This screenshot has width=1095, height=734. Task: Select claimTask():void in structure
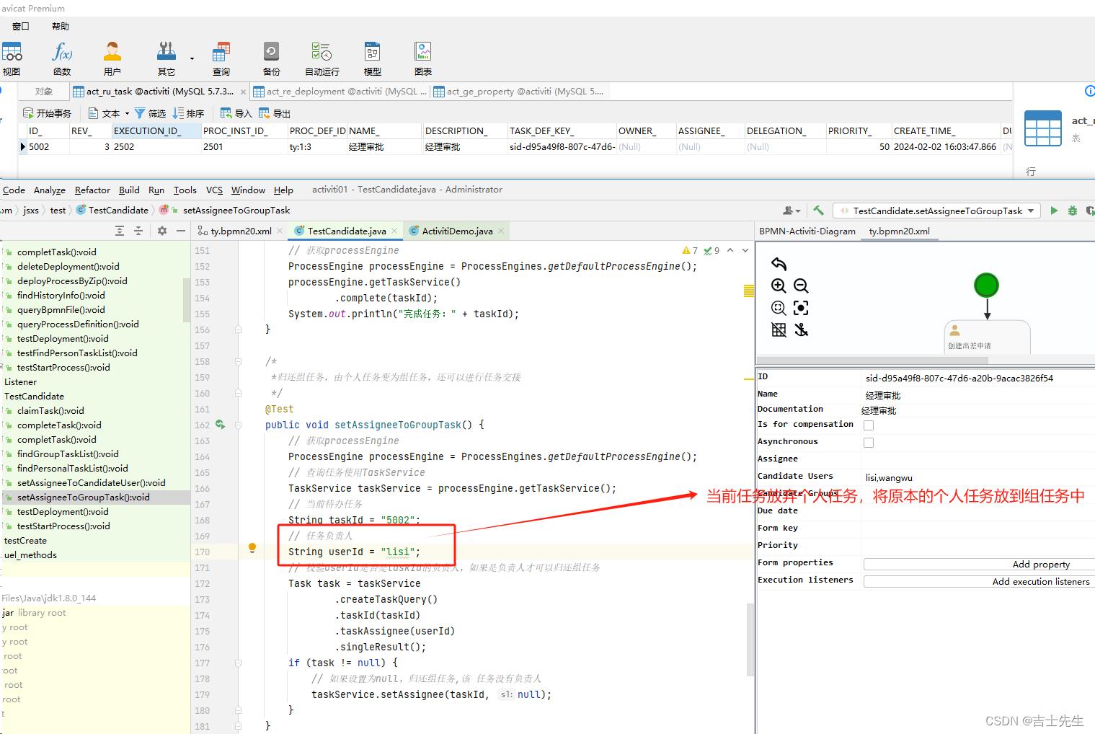point(50,410)
